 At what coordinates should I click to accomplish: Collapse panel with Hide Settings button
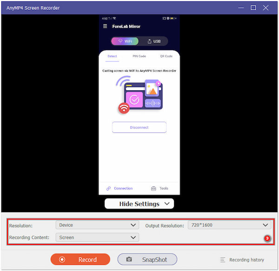139,203
